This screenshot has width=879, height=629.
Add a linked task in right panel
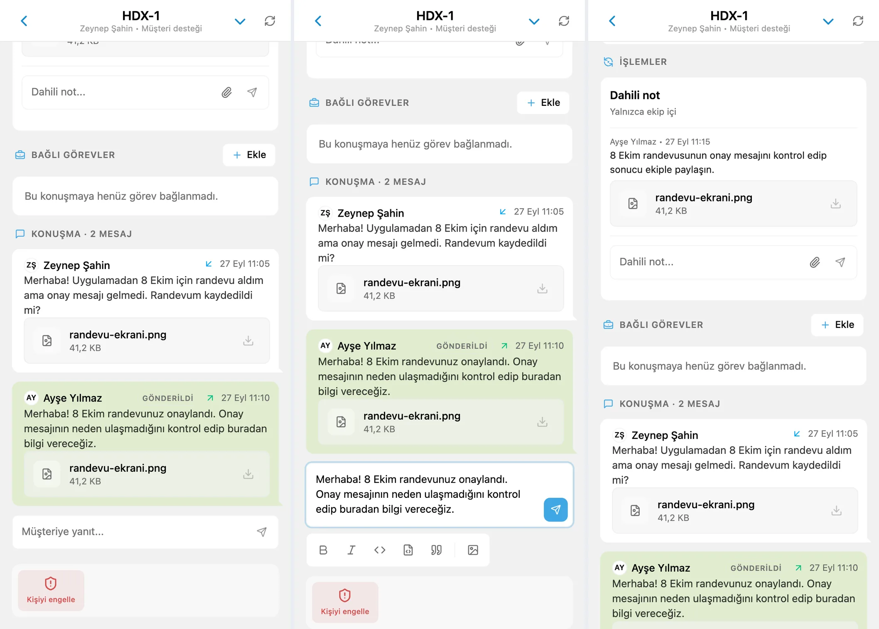(837, 325)
